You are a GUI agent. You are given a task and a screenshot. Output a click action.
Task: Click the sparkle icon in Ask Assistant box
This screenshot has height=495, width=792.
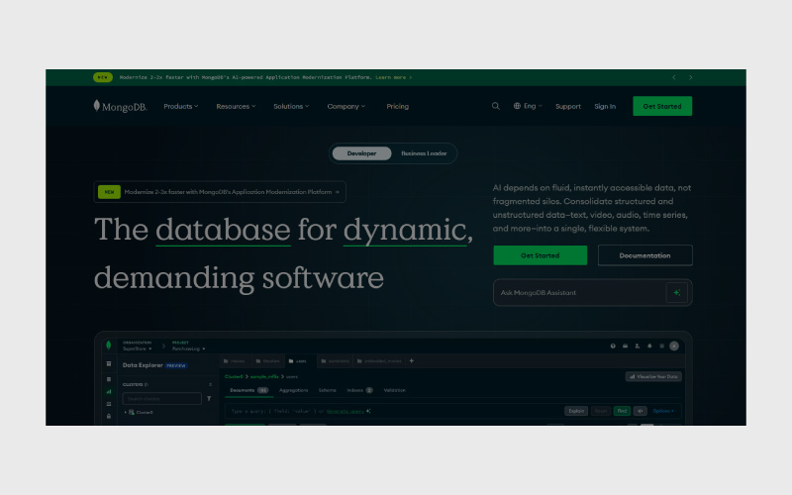677,292
